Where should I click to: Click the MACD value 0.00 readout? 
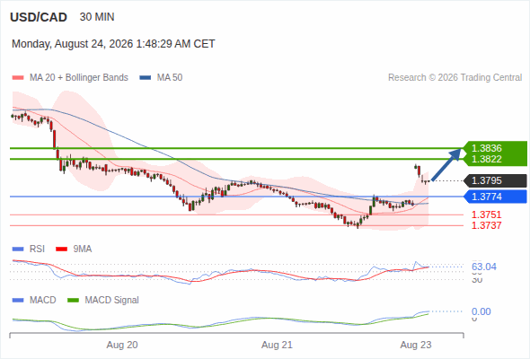point(481,311)
